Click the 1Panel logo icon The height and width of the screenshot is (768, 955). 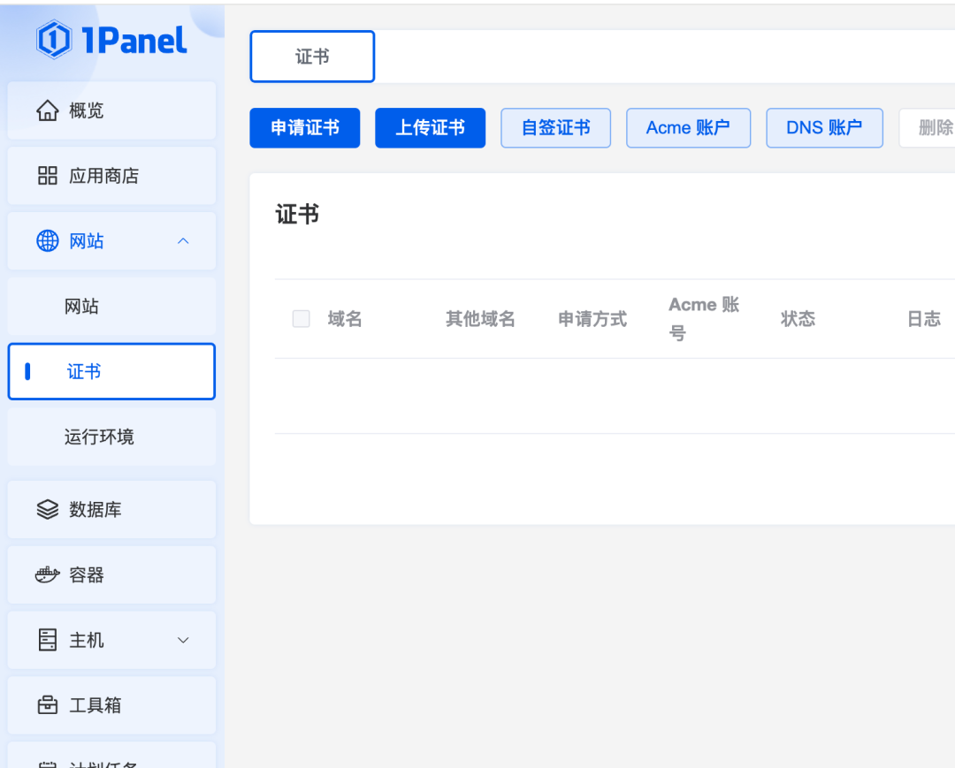tap(54, 40)
